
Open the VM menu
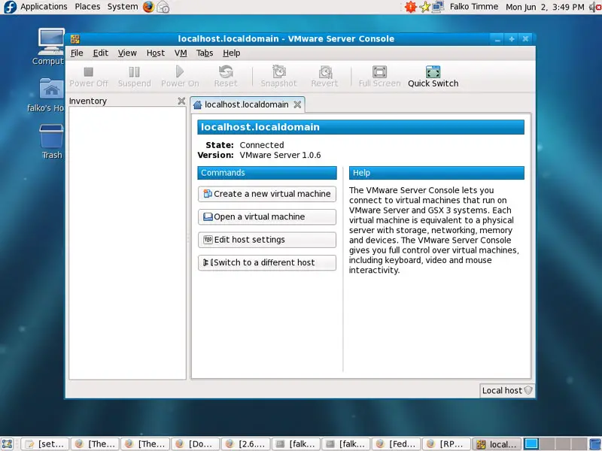click(181, 53)
